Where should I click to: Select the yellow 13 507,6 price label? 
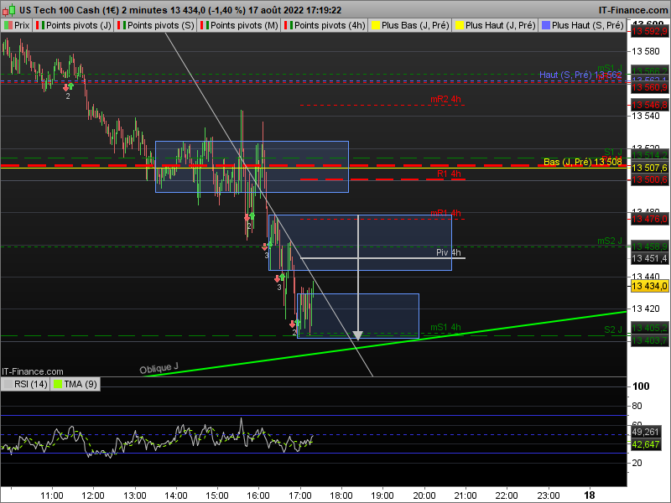pos(649,168)
